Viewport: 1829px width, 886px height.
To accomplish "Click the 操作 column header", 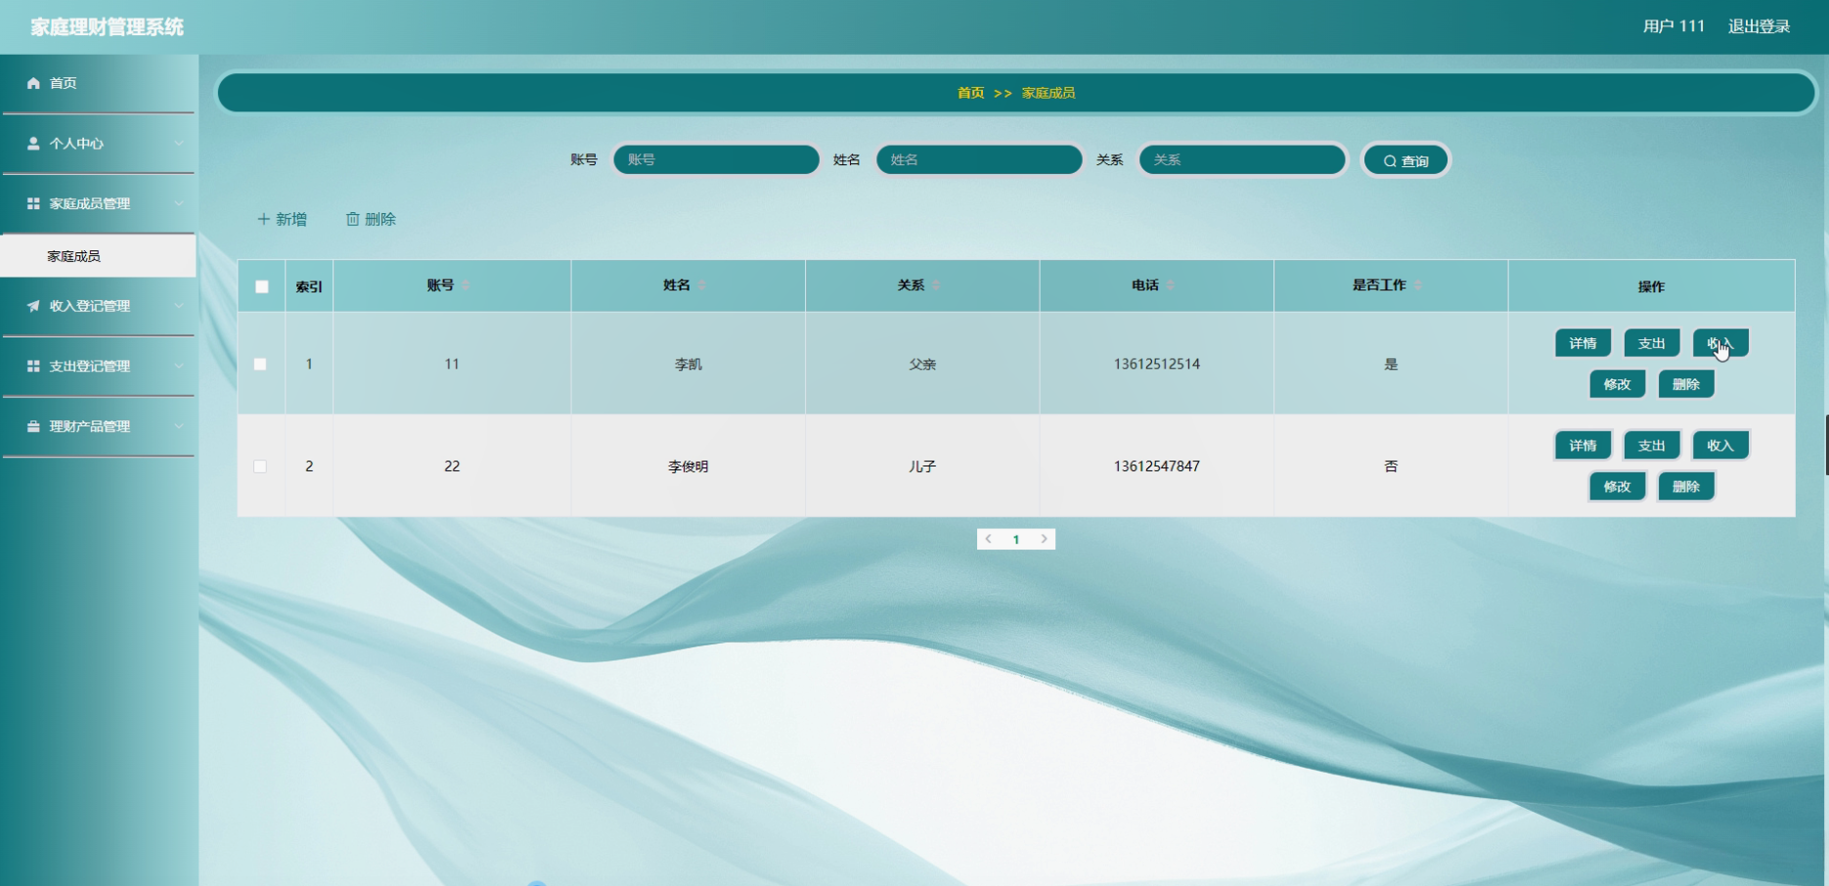I will point(1651,287).
